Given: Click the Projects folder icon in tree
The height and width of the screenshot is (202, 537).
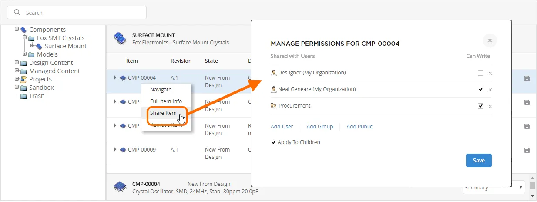Looking at the screenshot, I should coord(23,79).
